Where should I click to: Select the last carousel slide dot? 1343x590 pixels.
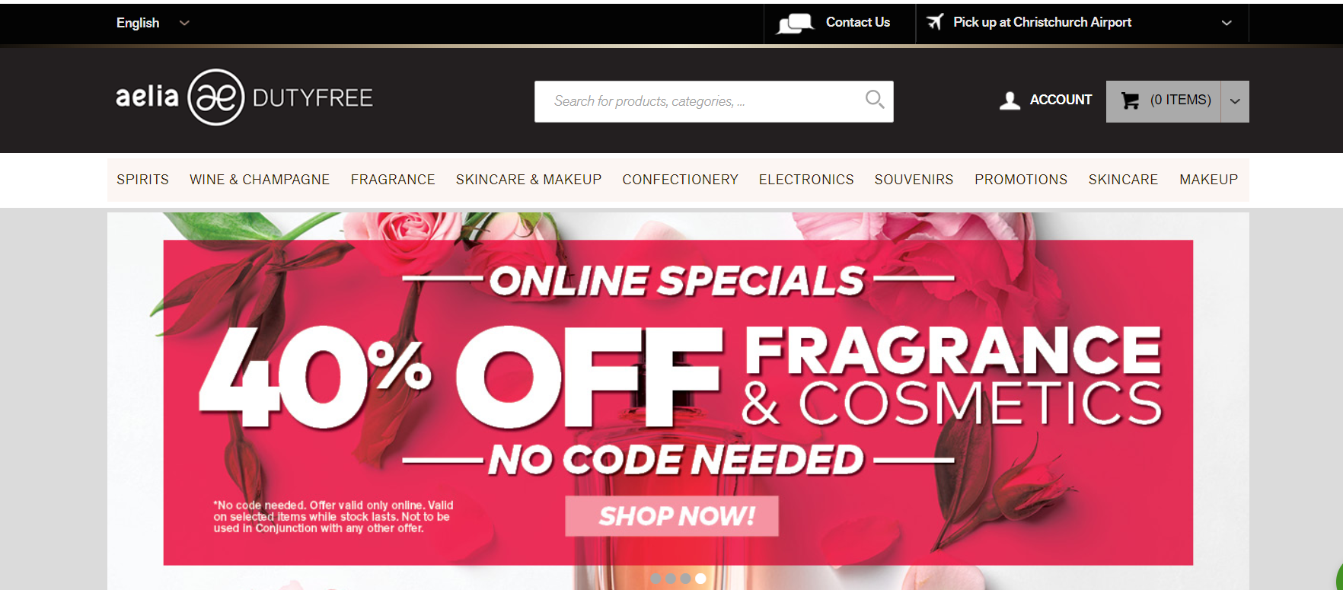pyautogui.click(x=700, y=579)
